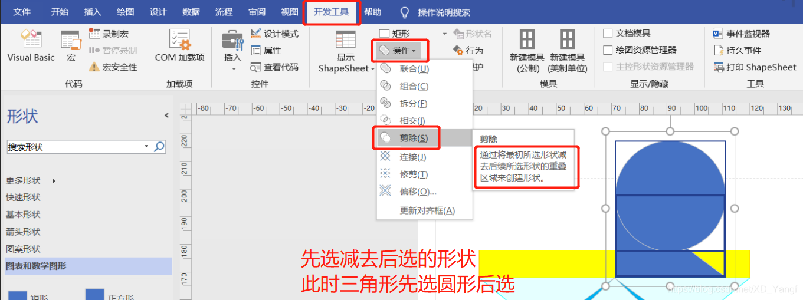Open the 插入 controls dropdown arrow
Screen dimensions: 803x300
pyautogui.click(x=232, y=69)
